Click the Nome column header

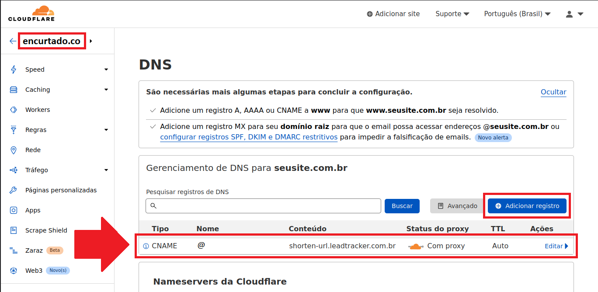click(x=208, y=229)
